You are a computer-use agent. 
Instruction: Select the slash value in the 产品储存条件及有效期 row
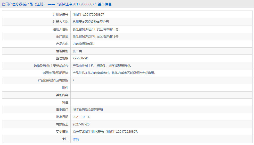73,80
